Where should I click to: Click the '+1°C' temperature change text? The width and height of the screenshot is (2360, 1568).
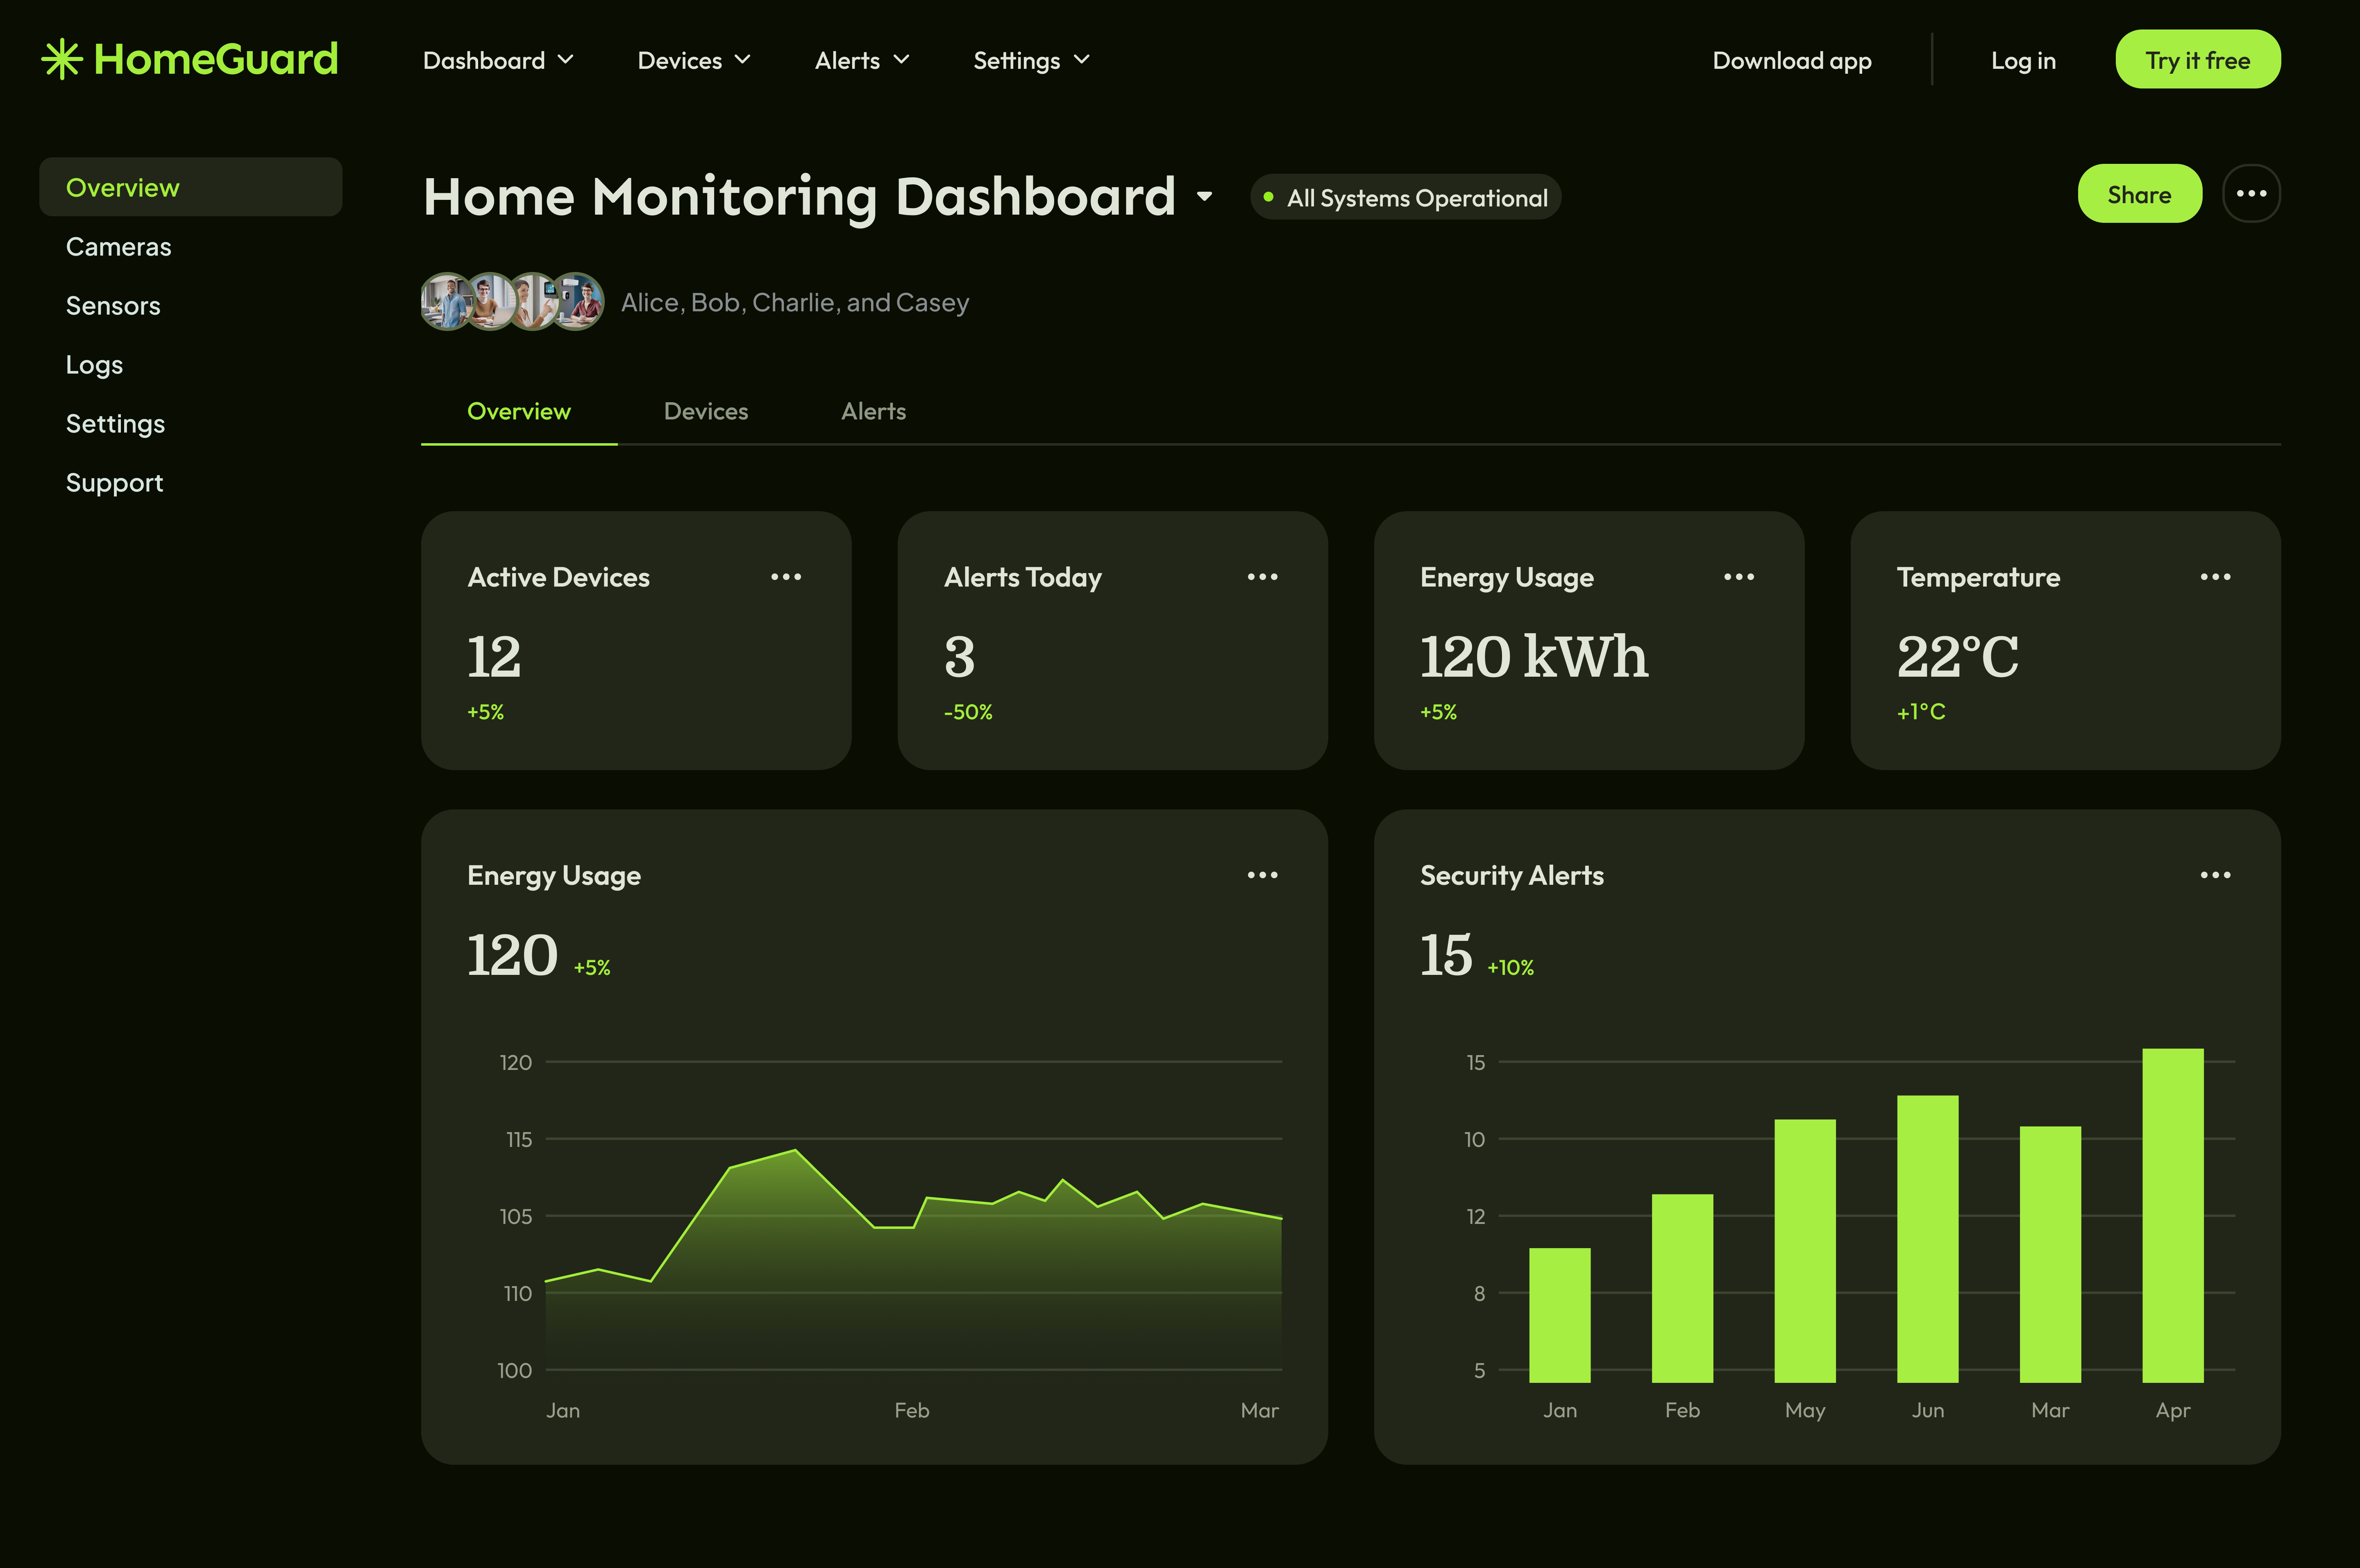pyautogui.click(x=1921, y=712)
